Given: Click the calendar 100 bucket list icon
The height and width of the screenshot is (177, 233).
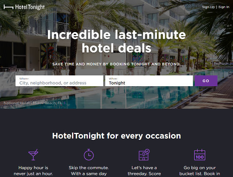Looking at the screenshot, I should (200, 155).
